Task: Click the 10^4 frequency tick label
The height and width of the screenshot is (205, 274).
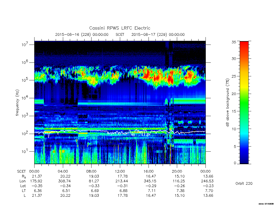Action: coord(25,98)
